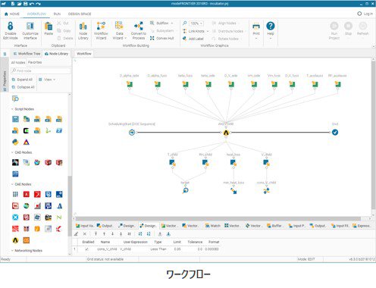Click the Find node search field

point(41,70)
